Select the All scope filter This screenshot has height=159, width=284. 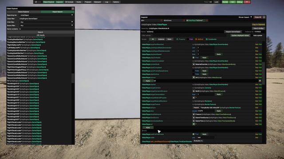(153, 39)
